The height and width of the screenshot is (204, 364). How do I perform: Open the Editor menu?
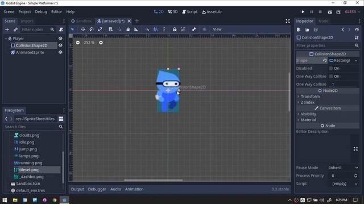tap(56, 12)
